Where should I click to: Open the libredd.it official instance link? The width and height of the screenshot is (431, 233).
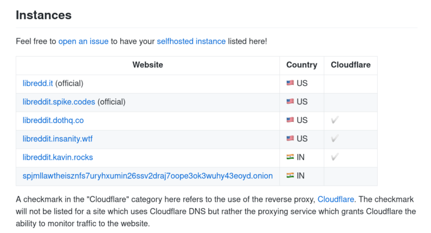coord(38,83)
